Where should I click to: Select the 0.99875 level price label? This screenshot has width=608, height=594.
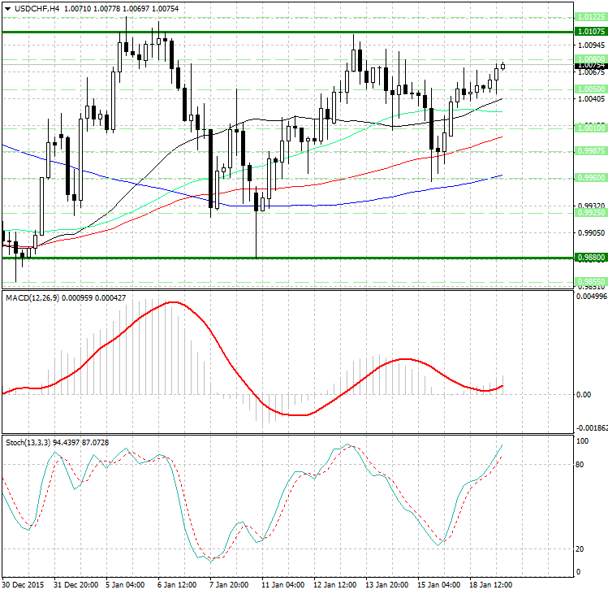pos(589,151)
